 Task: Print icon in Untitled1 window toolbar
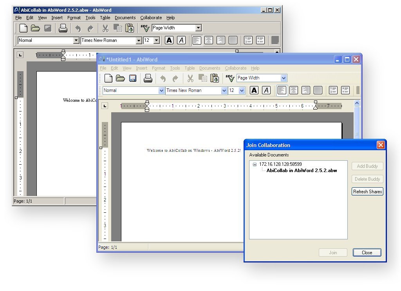pyautogui.click(x=148, y=78)
